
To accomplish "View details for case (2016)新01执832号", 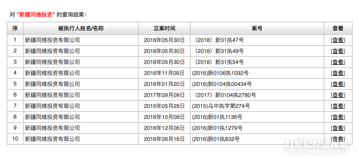I will pyautogui.click(x=338, y=139).
